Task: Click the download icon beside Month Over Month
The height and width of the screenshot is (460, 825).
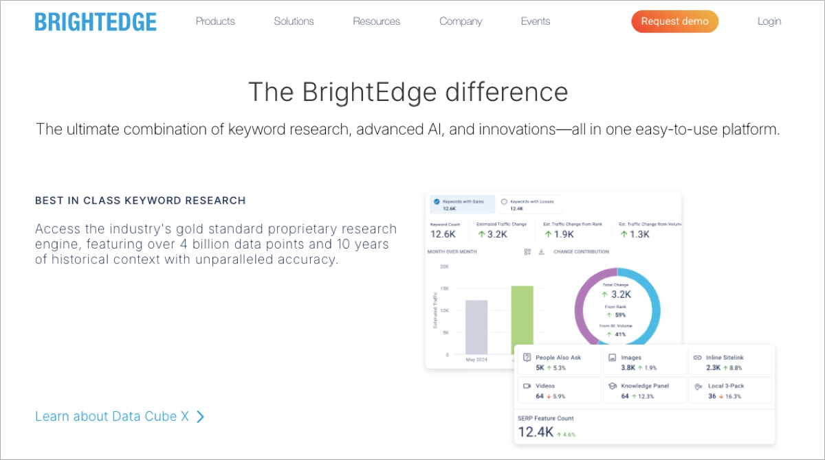Action: [x=541, y=251]
